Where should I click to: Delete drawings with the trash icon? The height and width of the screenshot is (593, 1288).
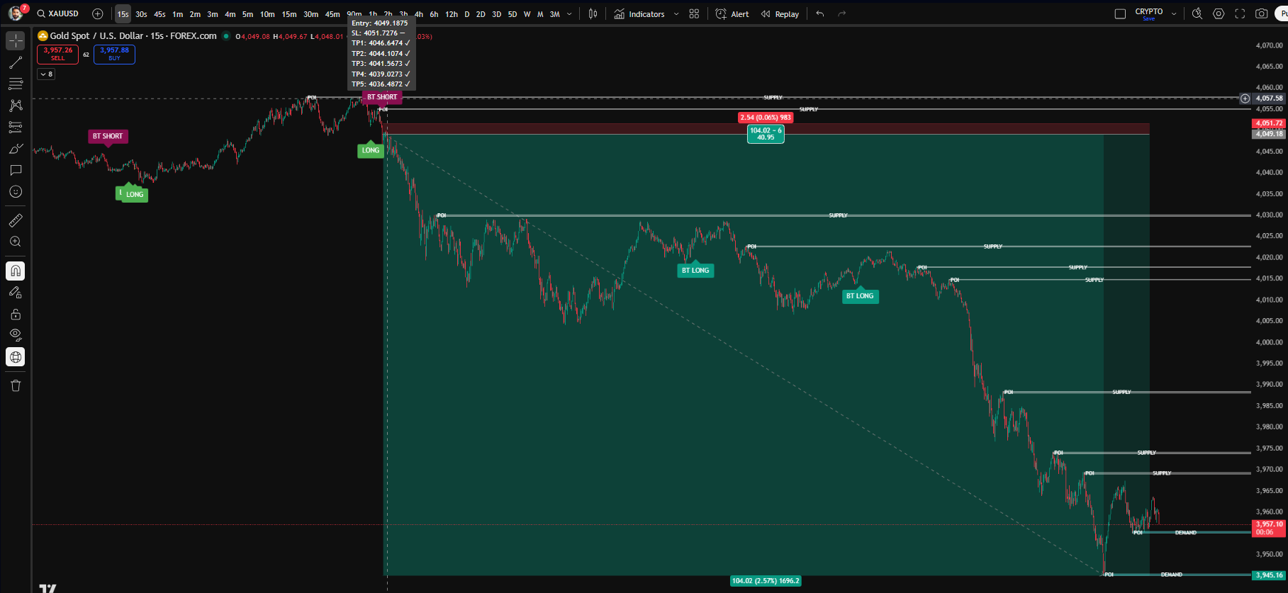[x=16, y=385]
